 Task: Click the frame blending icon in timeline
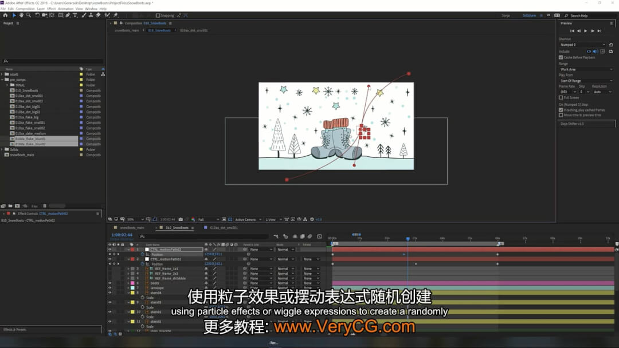(303, 236)
